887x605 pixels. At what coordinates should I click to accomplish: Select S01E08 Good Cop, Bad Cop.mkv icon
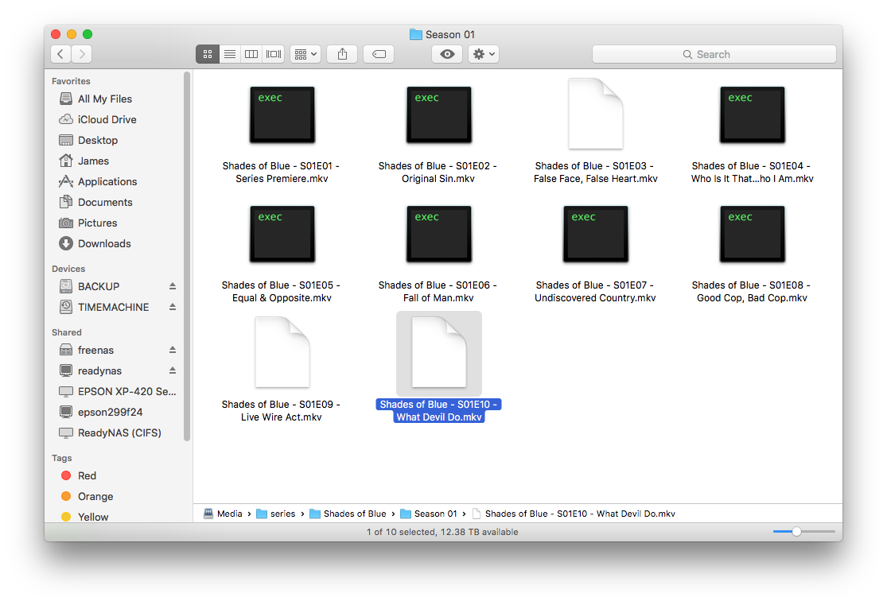753,234
